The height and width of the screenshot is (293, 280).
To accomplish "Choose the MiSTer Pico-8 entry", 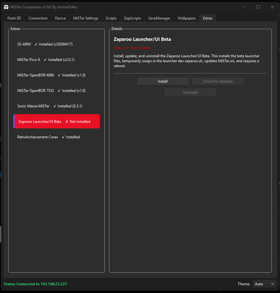I will coord(57,60).
